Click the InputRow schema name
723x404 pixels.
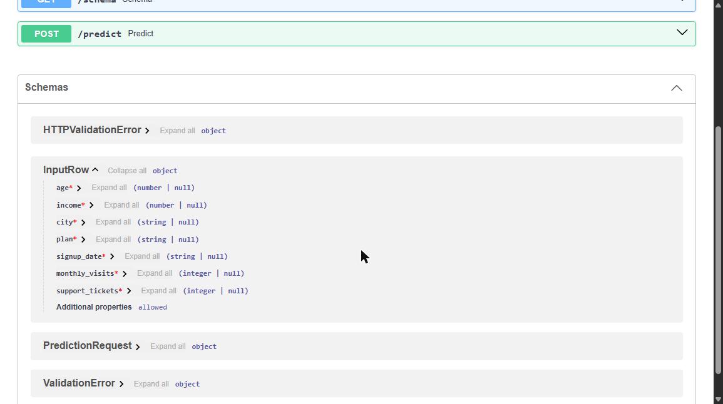66,170
